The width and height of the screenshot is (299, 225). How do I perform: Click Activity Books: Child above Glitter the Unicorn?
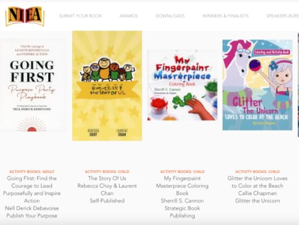click(257, 171)
